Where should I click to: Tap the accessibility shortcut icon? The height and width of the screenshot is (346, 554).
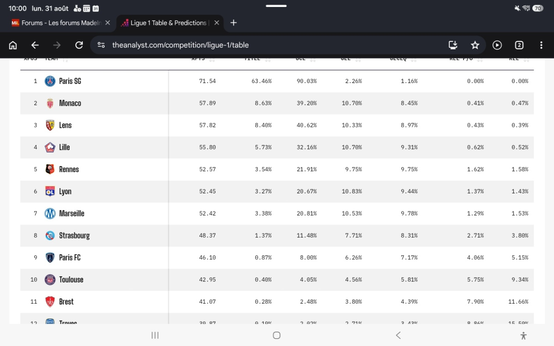tap(523, 335)
